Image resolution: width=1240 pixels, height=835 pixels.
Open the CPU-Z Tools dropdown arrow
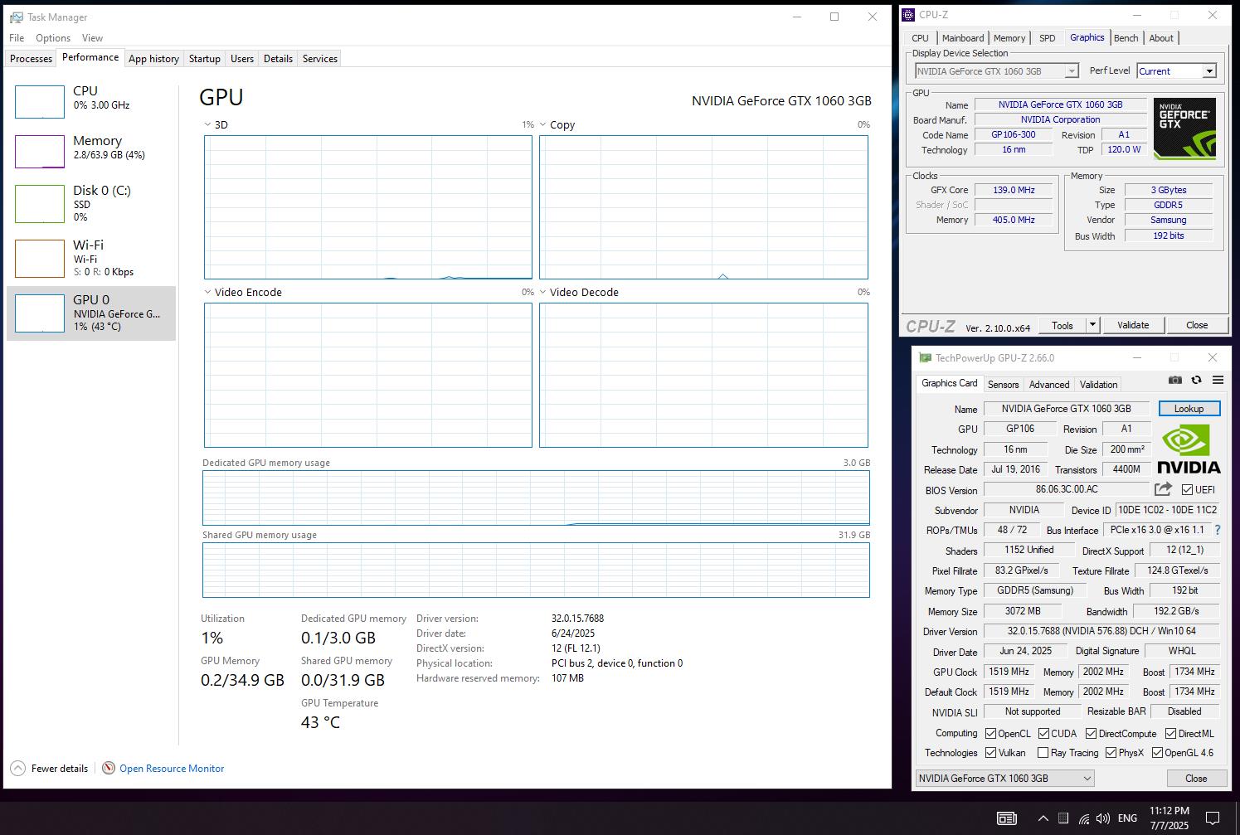click(x=1092, y=325)
